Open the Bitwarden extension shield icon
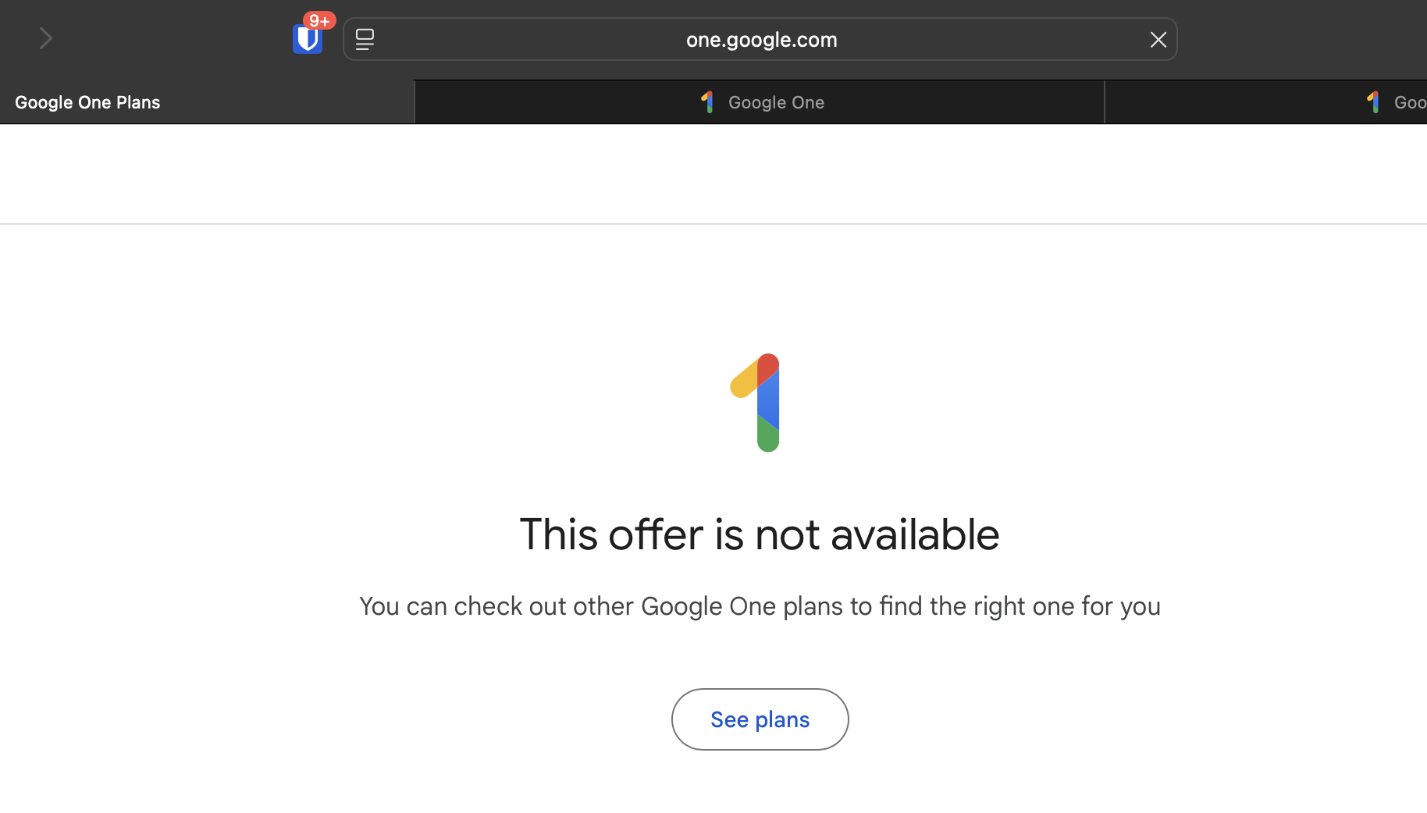The width and height of the screenshot is (1427, 813). [308, 39]
